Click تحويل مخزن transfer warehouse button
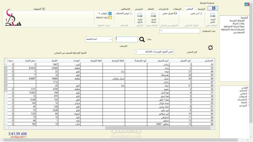 point(169,13)
